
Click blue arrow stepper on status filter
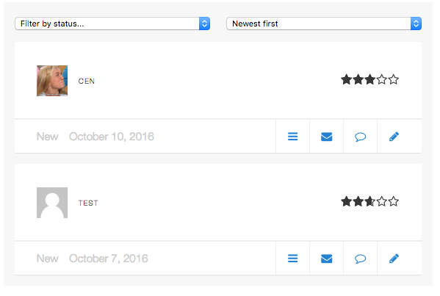point(204,24)
